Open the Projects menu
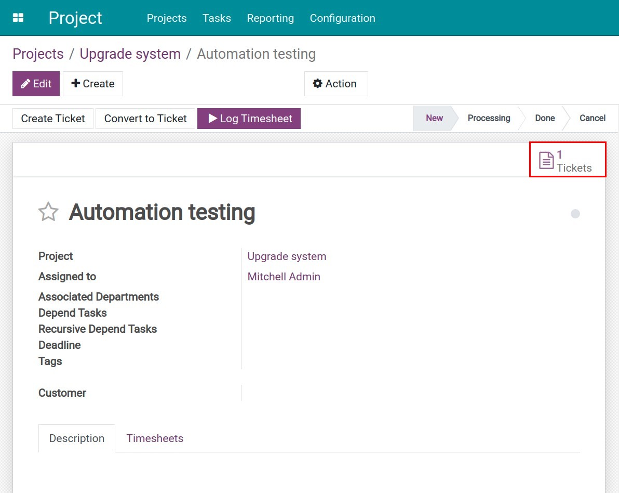The image size is (619, 493). coord(167,18)
